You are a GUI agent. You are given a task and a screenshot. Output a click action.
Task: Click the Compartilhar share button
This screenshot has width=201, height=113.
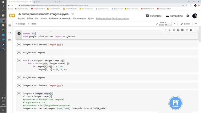tap(175, 16)
